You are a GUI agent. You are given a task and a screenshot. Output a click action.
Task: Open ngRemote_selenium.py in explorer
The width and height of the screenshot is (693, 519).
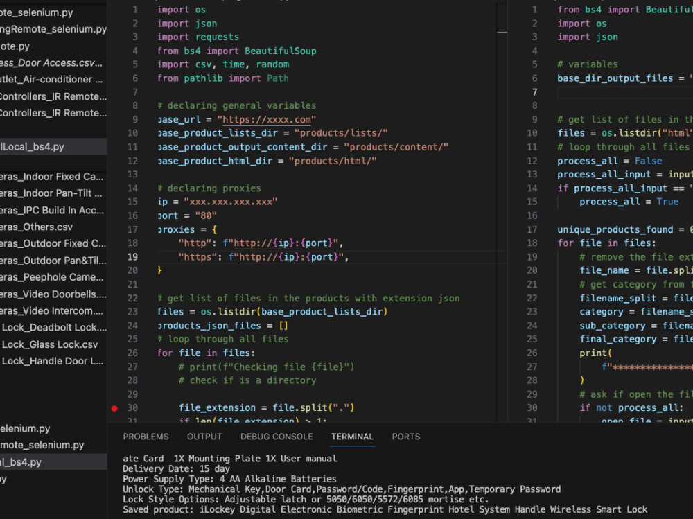click(x=53, y=29)
